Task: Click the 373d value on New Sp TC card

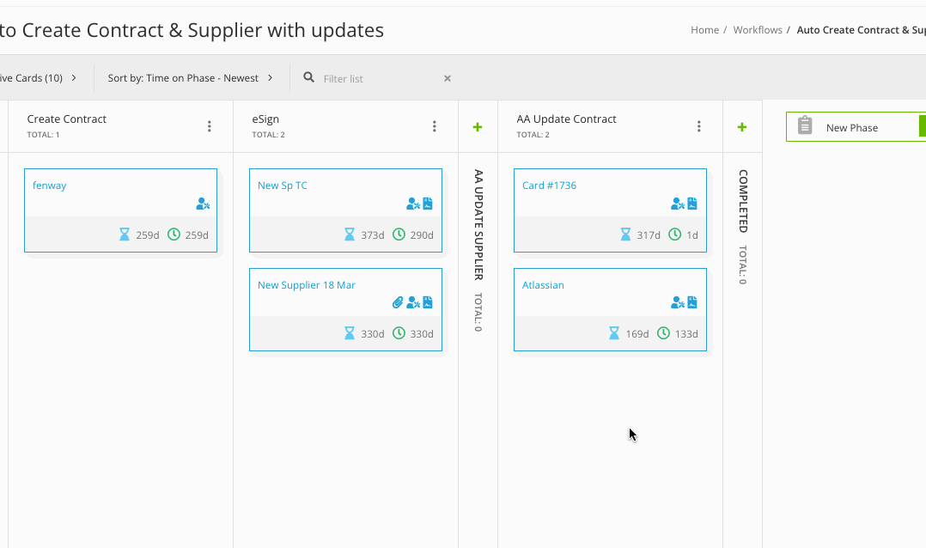Action: click(x=373, y=235)
